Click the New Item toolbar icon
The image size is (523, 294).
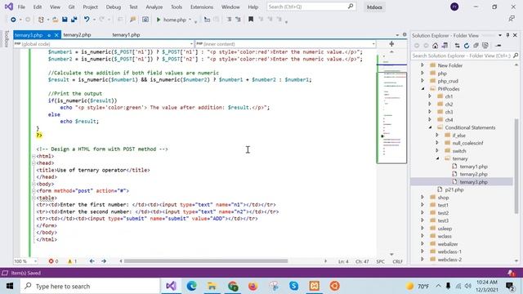[x=41, y=20]
